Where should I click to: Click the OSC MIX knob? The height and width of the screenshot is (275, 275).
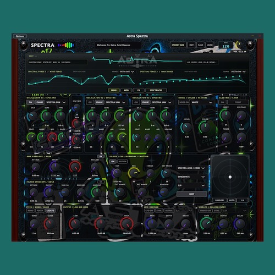point(77,107)
